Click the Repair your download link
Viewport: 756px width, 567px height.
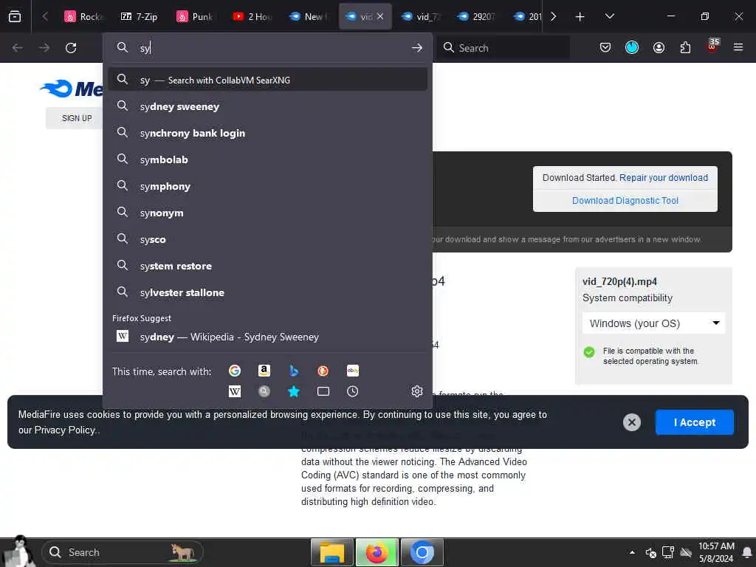tap(664, 177)
